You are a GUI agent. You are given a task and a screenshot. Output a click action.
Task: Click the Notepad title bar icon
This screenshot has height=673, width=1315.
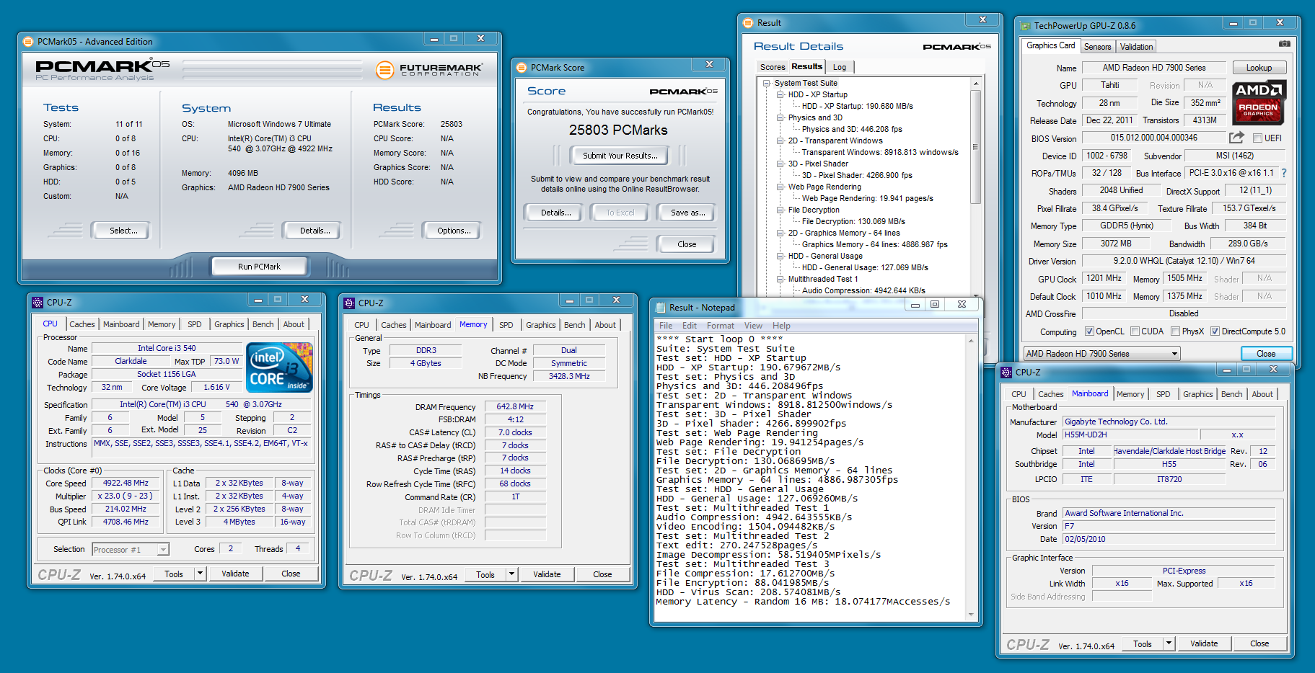(660, 308)
